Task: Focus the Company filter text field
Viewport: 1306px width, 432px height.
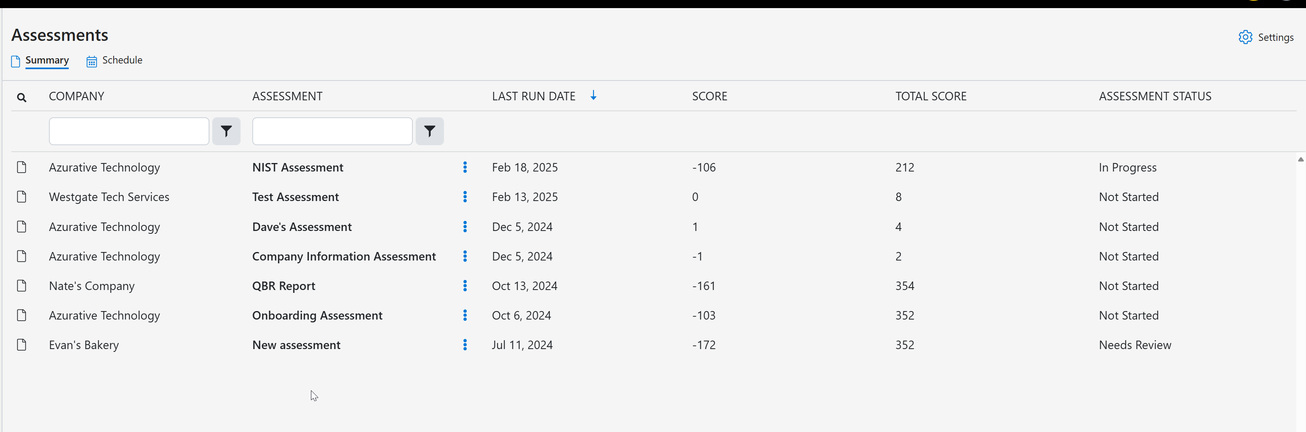Action: click(129, 131)
